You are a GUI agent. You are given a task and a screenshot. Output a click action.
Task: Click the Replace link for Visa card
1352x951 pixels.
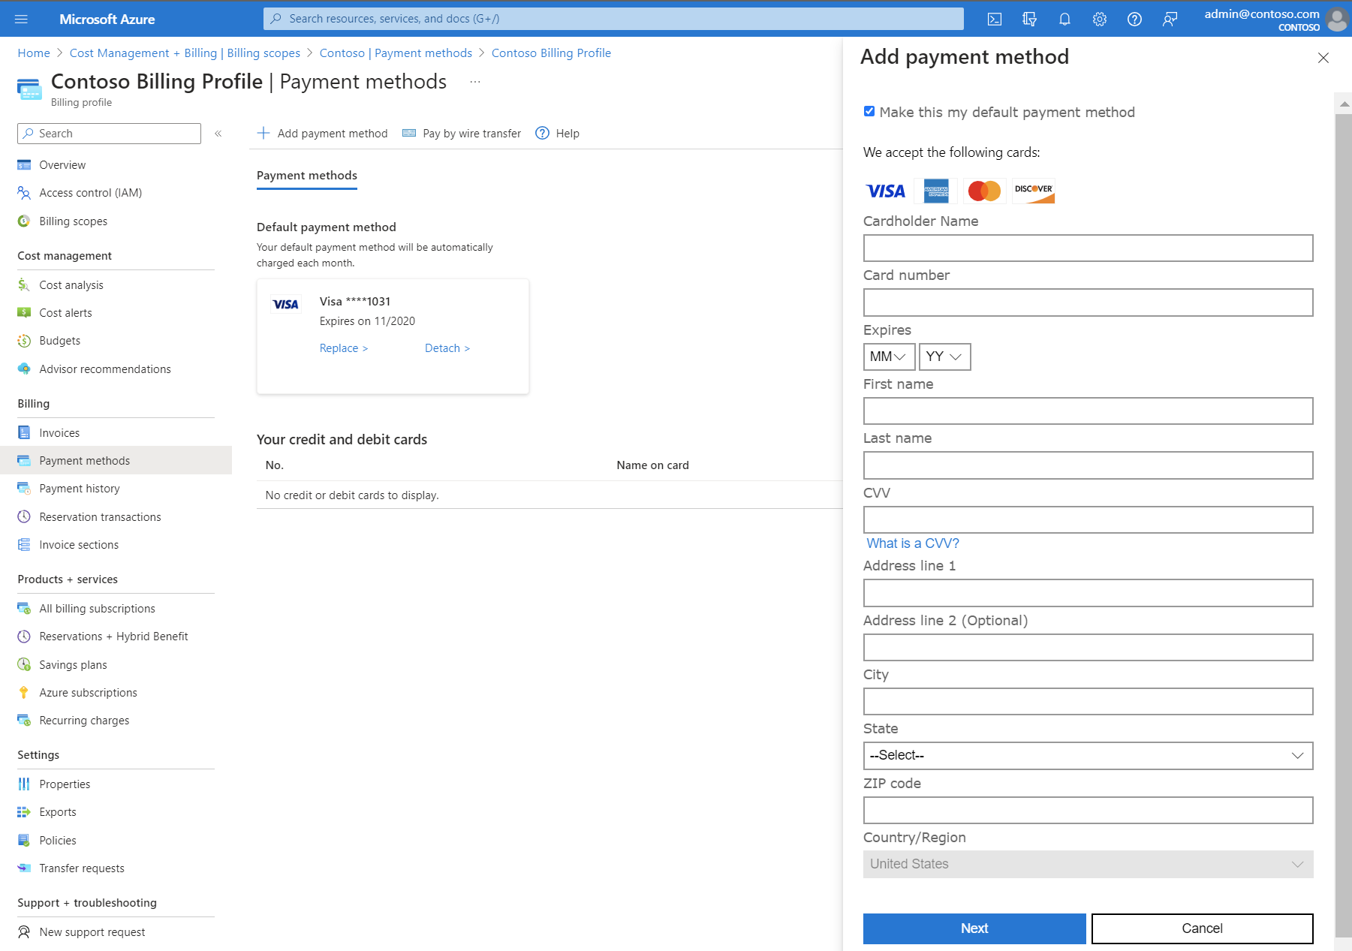click(343, 348)
